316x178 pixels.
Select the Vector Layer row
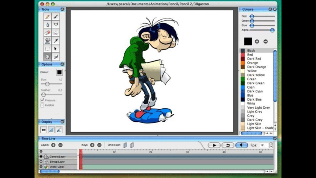[x=58, y=167]
